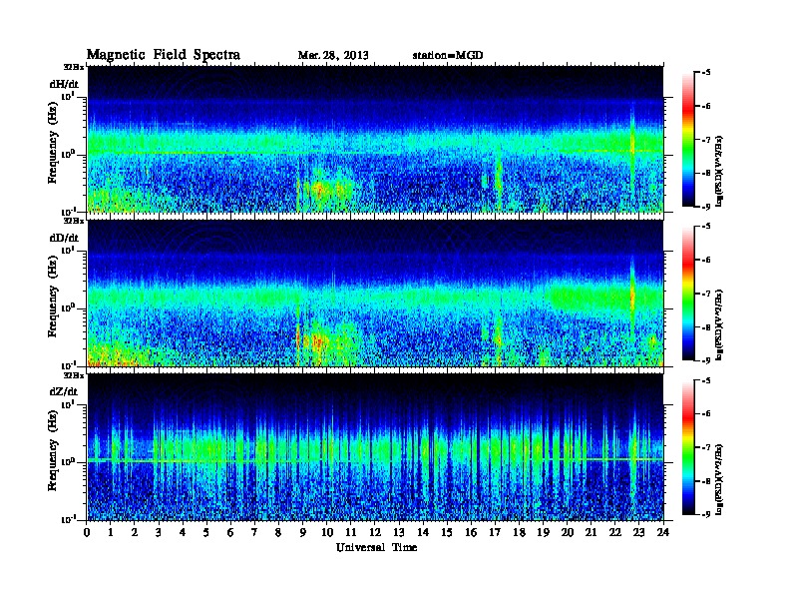Click the time axis tick label "6"
The height and width of the screenshot is (611, 790).
(x=231, y=533)
